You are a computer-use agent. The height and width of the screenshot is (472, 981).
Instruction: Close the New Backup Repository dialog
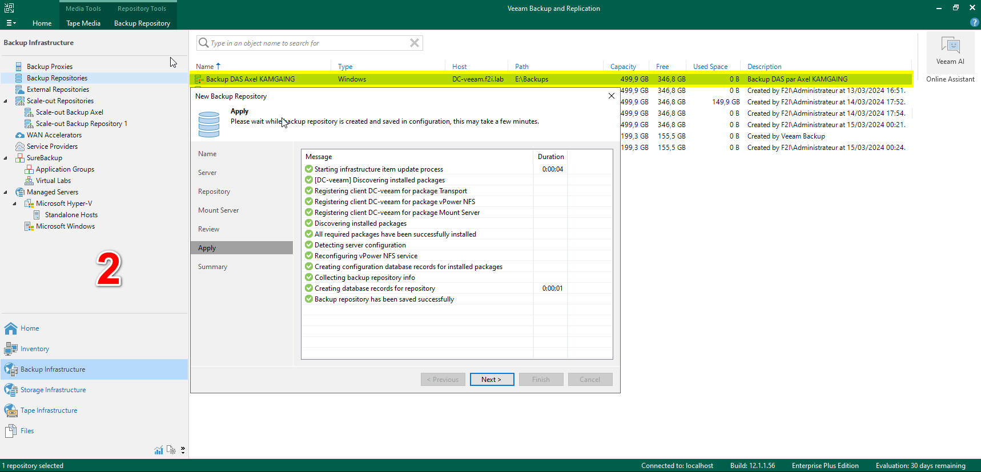coord(612,96)
